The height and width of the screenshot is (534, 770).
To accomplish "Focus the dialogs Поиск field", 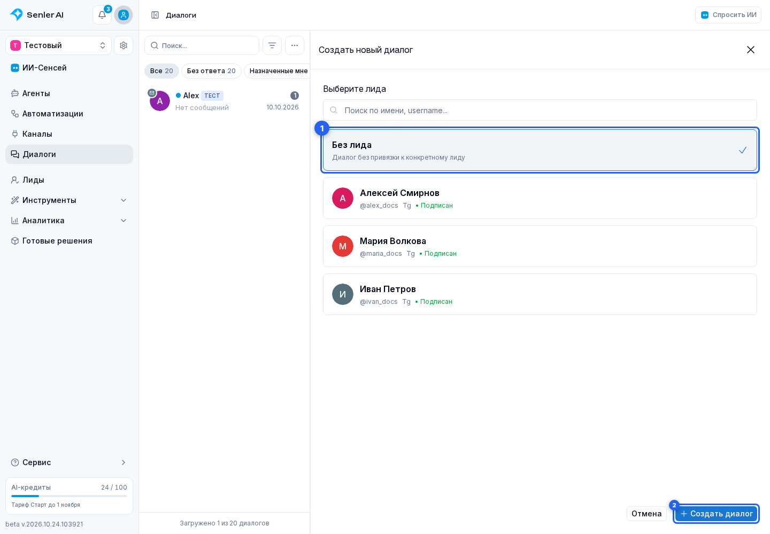I will coord(202,45).
